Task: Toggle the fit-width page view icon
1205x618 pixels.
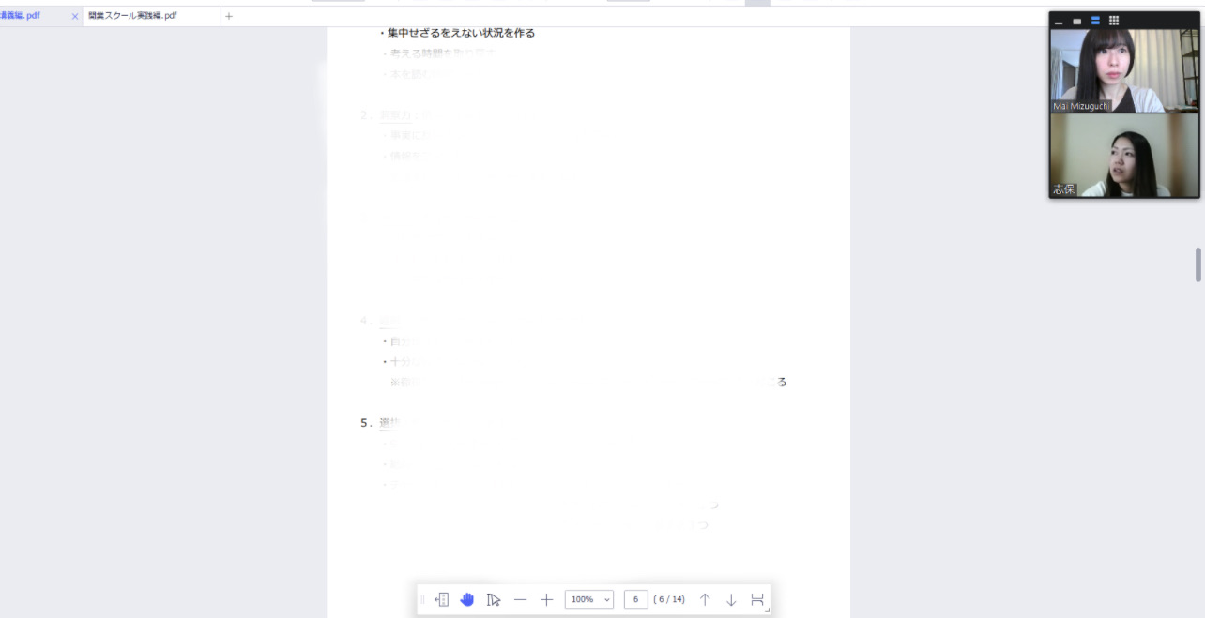Action: (x=757, y=599)
